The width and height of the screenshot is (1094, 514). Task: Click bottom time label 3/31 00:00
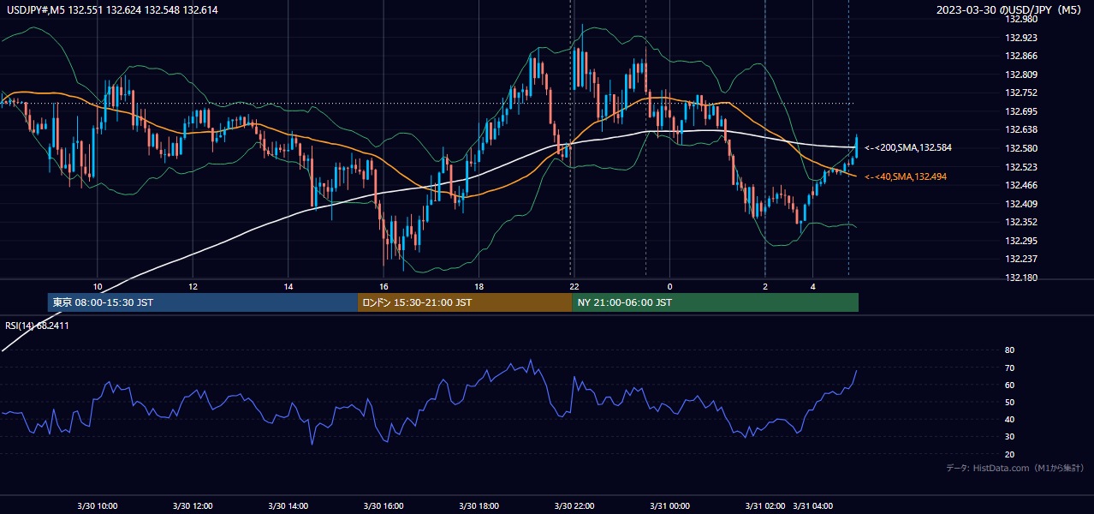pyautogui.click(x=670, y=505)
